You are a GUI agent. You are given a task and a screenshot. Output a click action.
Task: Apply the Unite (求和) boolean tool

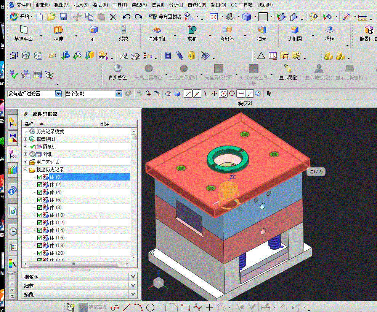[x=192, y=33]
